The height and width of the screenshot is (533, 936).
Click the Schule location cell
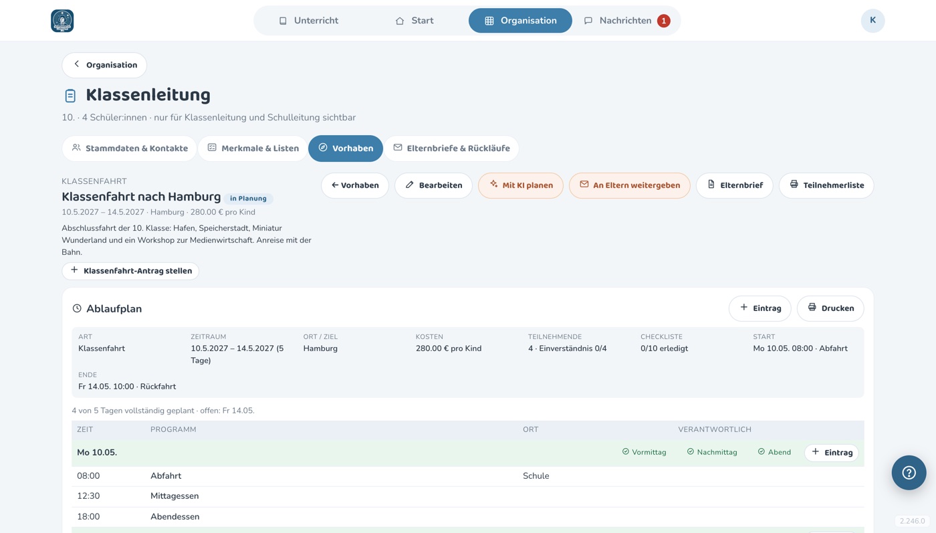click(536, 476)
